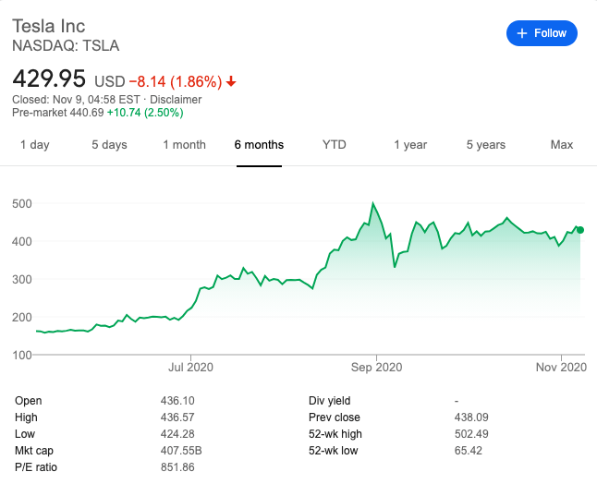The width and height of the screenshot is (597, 484).
Task: Click the 52-wk high value 502.49
Action: [471, 434]
